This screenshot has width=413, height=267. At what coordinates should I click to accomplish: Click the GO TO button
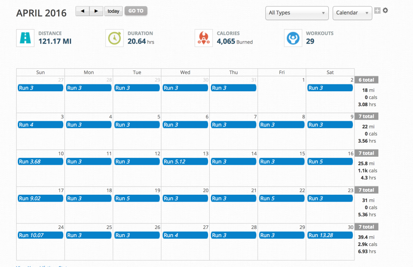point(136,11)
